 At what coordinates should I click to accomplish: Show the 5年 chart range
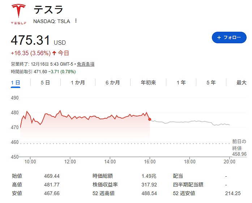pos(211,83)
